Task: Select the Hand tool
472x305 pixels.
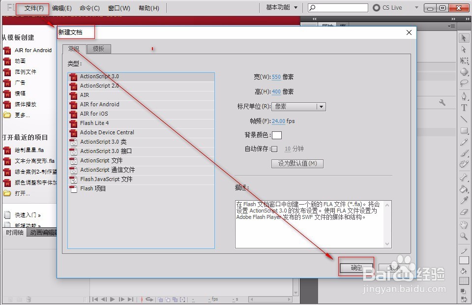Action: coord(464,225)
